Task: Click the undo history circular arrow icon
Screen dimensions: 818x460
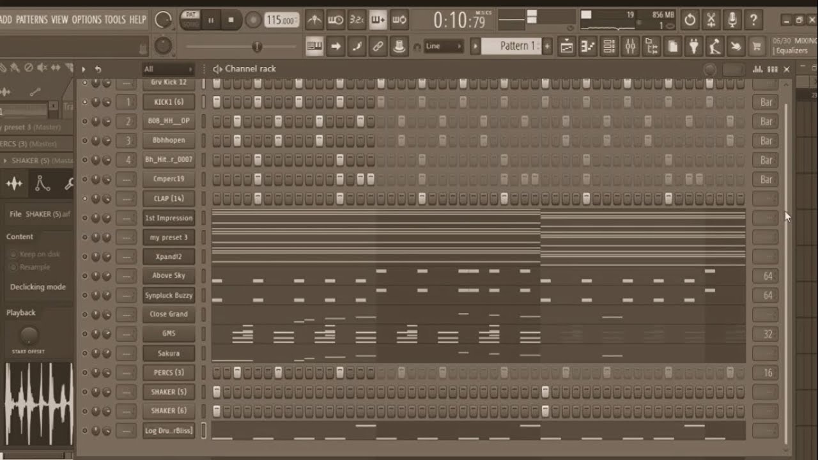Action: pyautogui.click(x=690, y=20)
